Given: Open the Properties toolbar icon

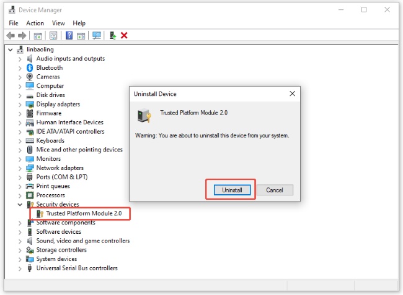Looking at the screenshot, I should (53, 36).
